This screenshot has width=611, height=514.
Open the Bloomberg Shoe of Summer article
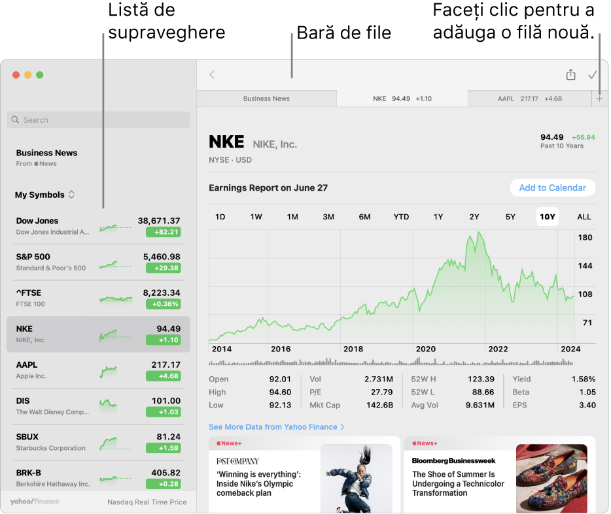[500, 475]
